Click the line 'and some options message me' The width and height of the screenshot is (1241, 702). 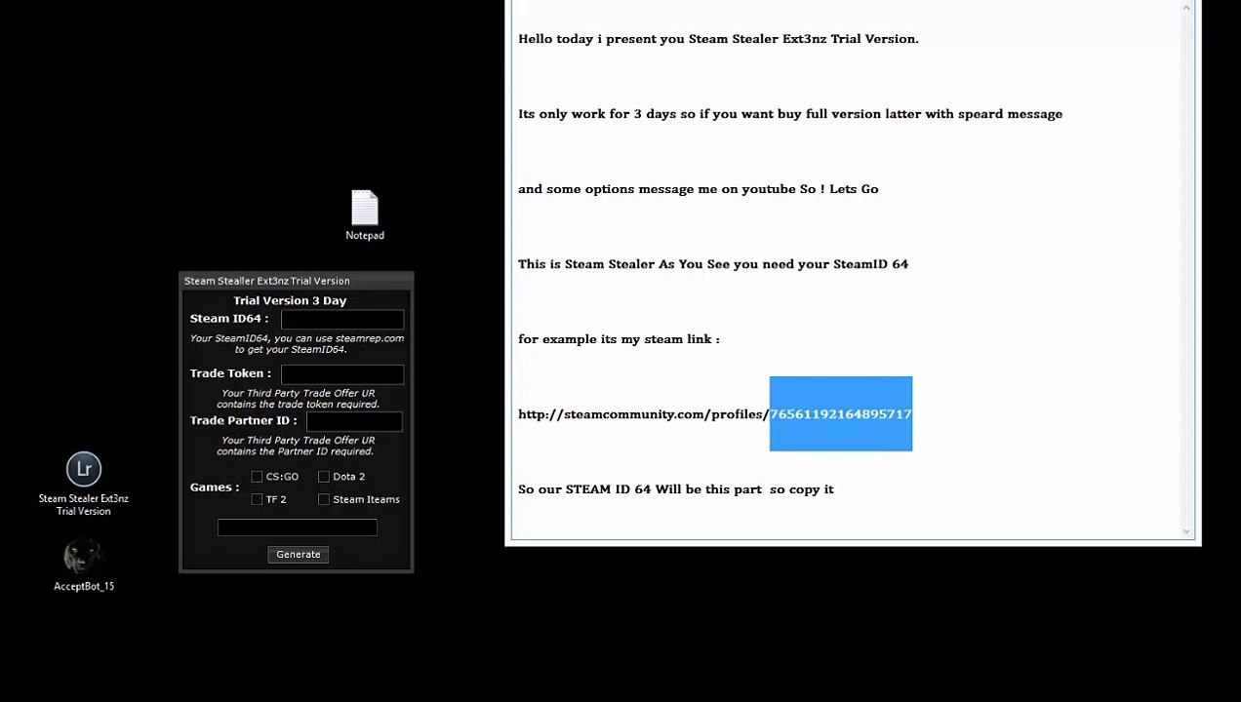699,189
